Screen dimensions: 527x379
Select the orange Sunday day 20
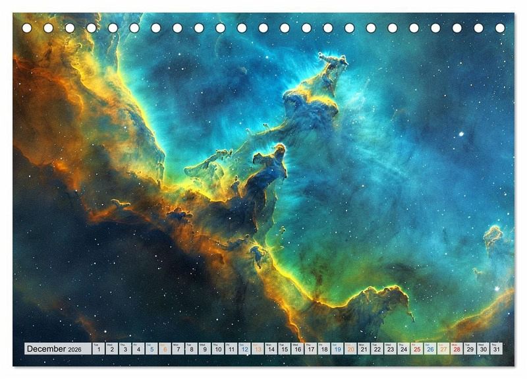tap(350, 349)
